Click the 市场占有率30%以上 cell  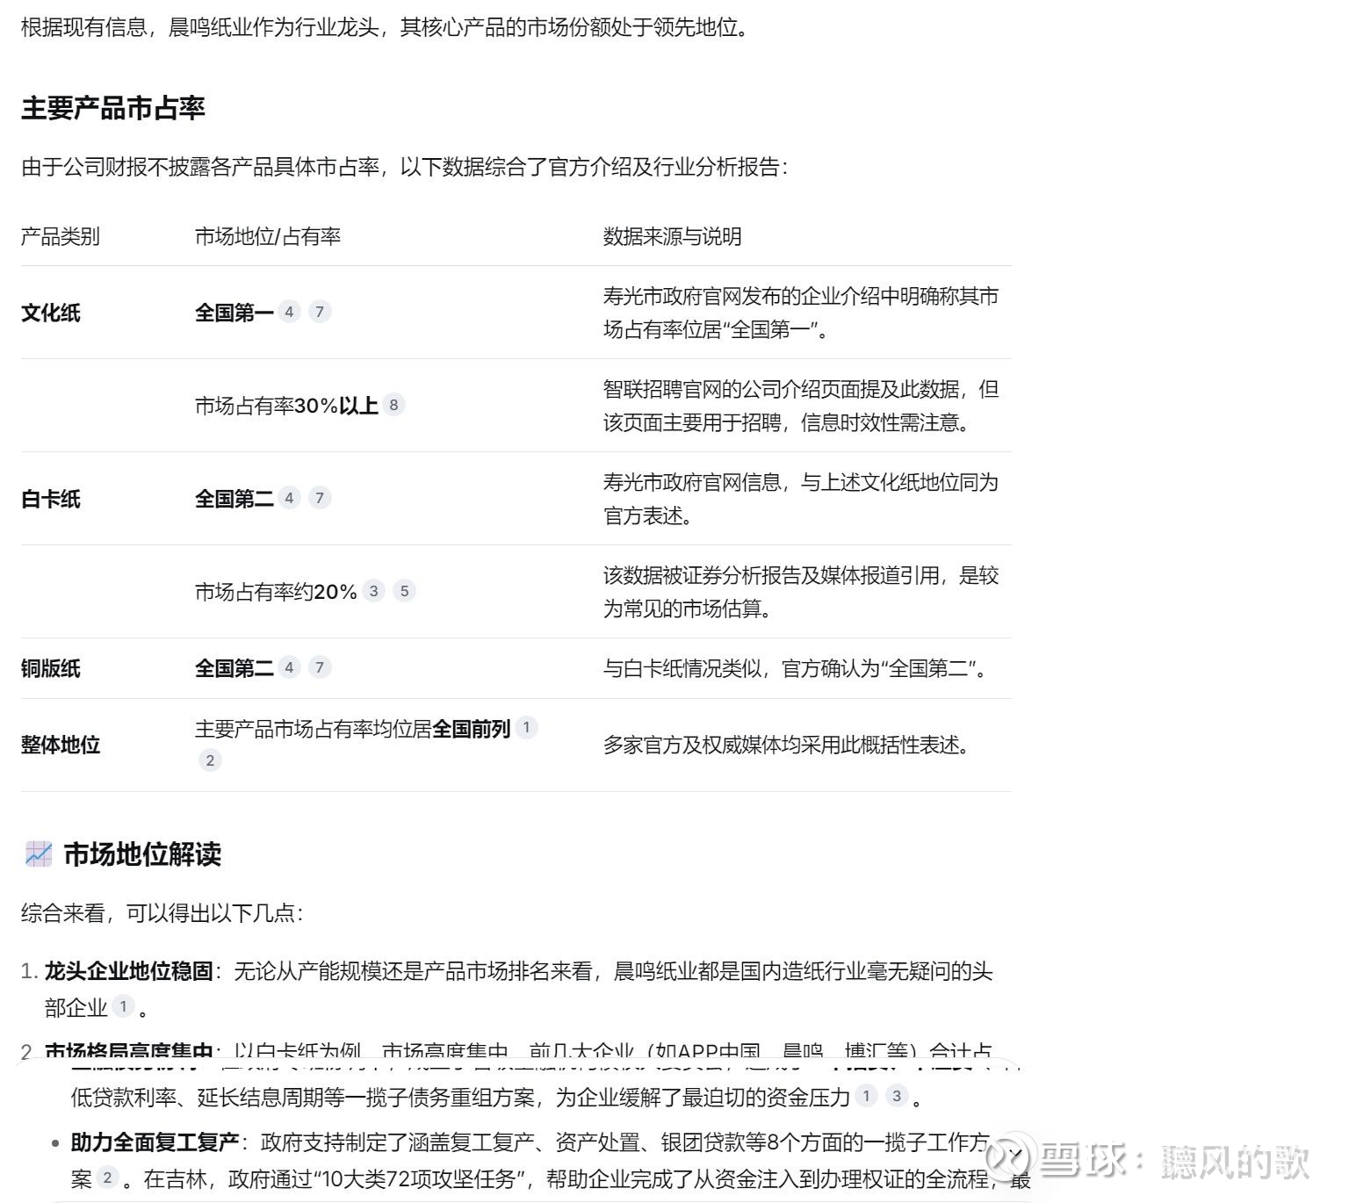click(x=286, y=406)
